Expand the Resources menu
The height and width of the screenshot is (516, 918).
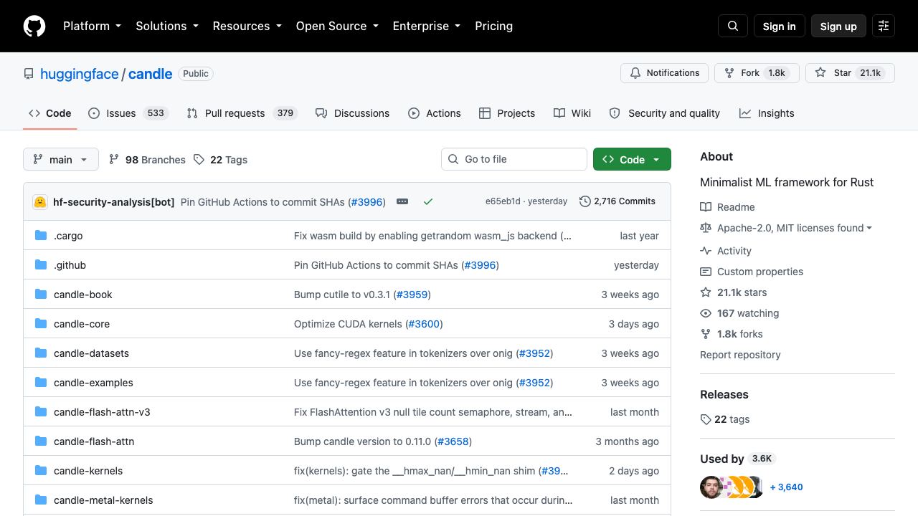click(247, 26)
